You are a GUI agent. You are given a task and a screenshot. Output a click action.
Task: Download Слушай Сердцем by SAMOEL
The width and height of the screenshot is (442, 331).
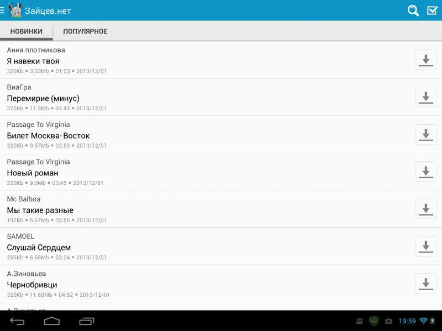(425, 246)
